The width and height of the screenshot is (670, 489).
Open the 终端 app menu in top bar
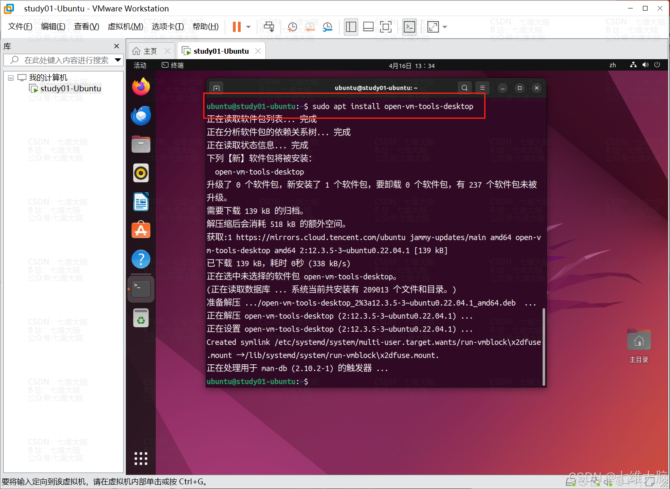[x=173, y=65]
